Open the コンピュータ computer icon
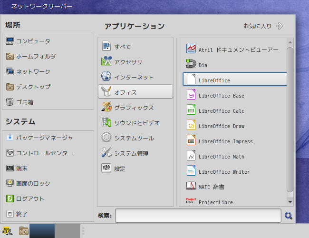 tap(10, 41)
